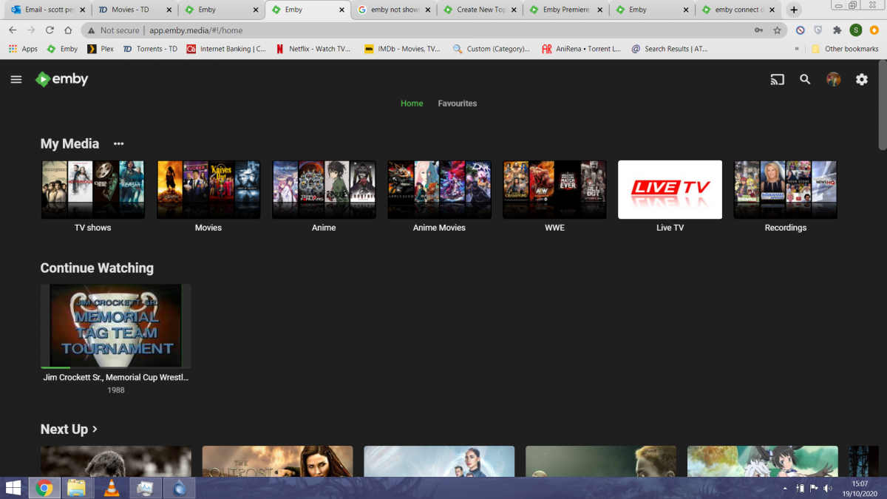The image size is (887, 499).
Task: Open Chrome in taskbar
Action: [44, 488]
